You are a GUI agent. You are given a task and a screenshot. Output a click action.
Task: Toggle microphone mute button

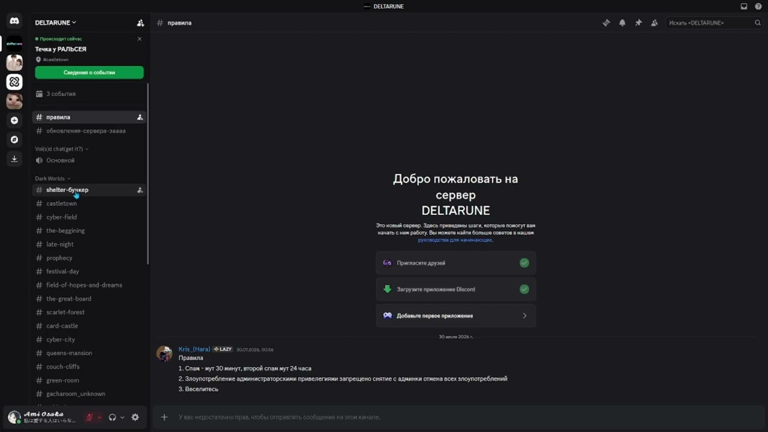click(89, 417)
